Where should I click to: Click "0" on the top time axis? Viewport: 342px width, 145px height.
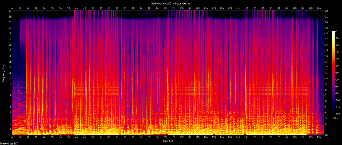12,8
